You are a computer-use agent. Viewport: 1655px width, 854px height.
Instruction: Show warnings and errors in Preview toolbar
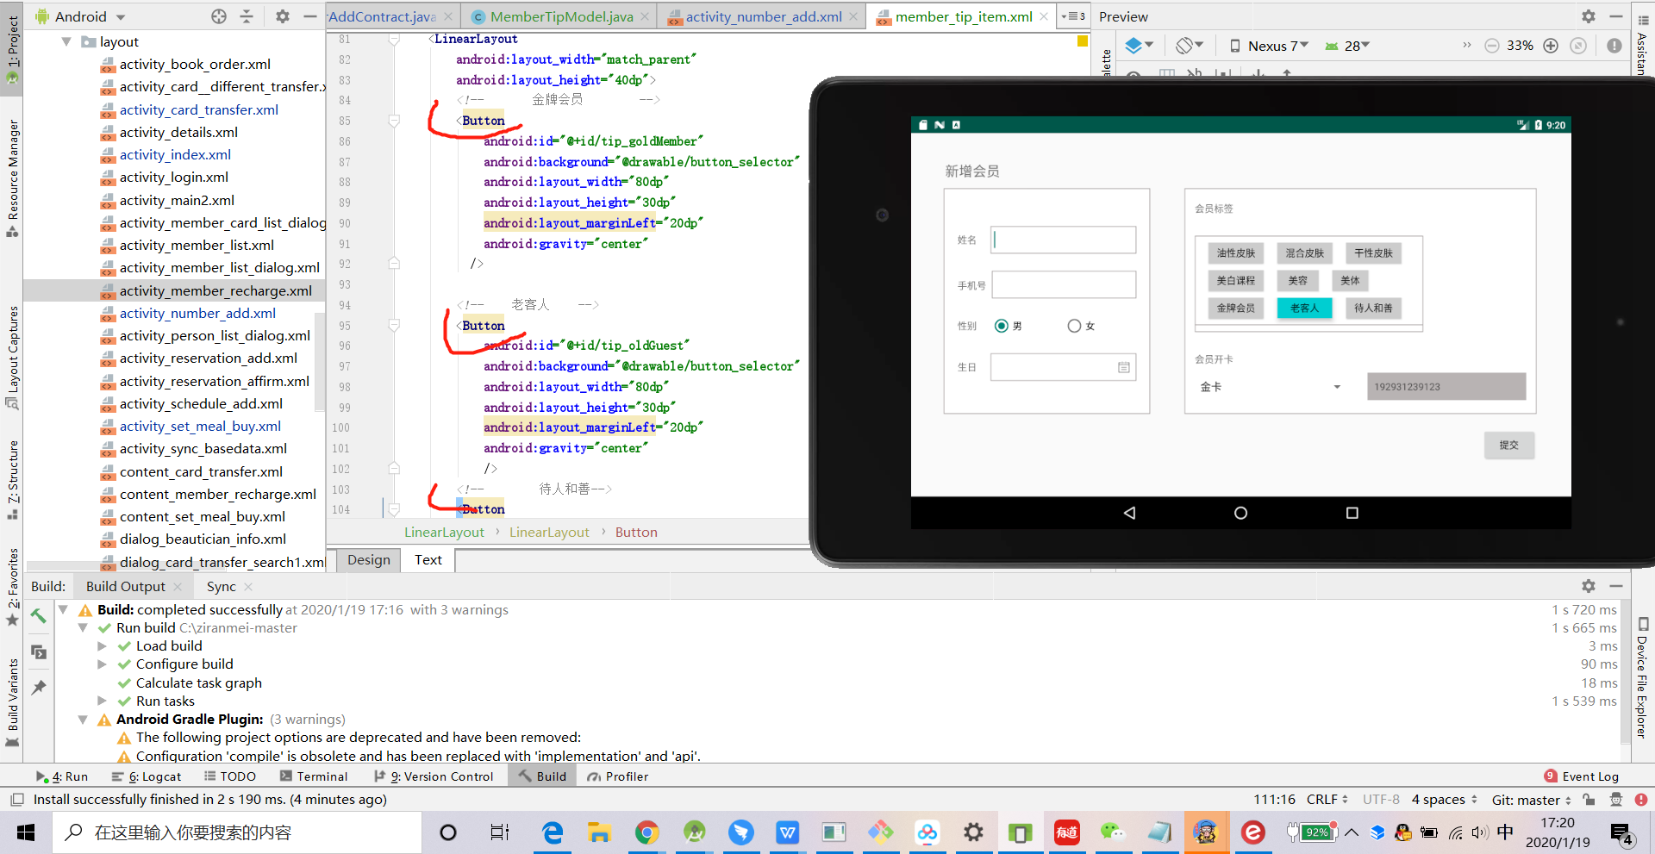[x=1614, y=46]
